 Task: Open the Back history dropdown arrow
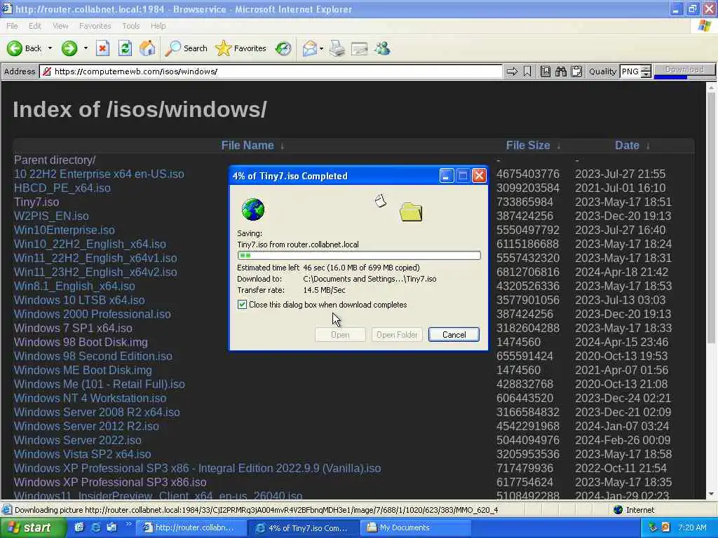tap(50, 48)
